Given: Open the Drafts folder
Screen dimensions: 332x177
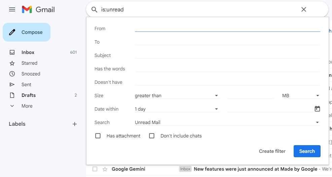Looking at the screenshot, I should click(x=29, y=95).
